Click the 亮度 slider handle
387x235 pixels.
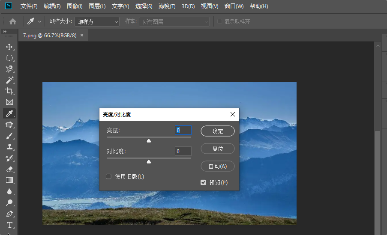coord(149,140)
